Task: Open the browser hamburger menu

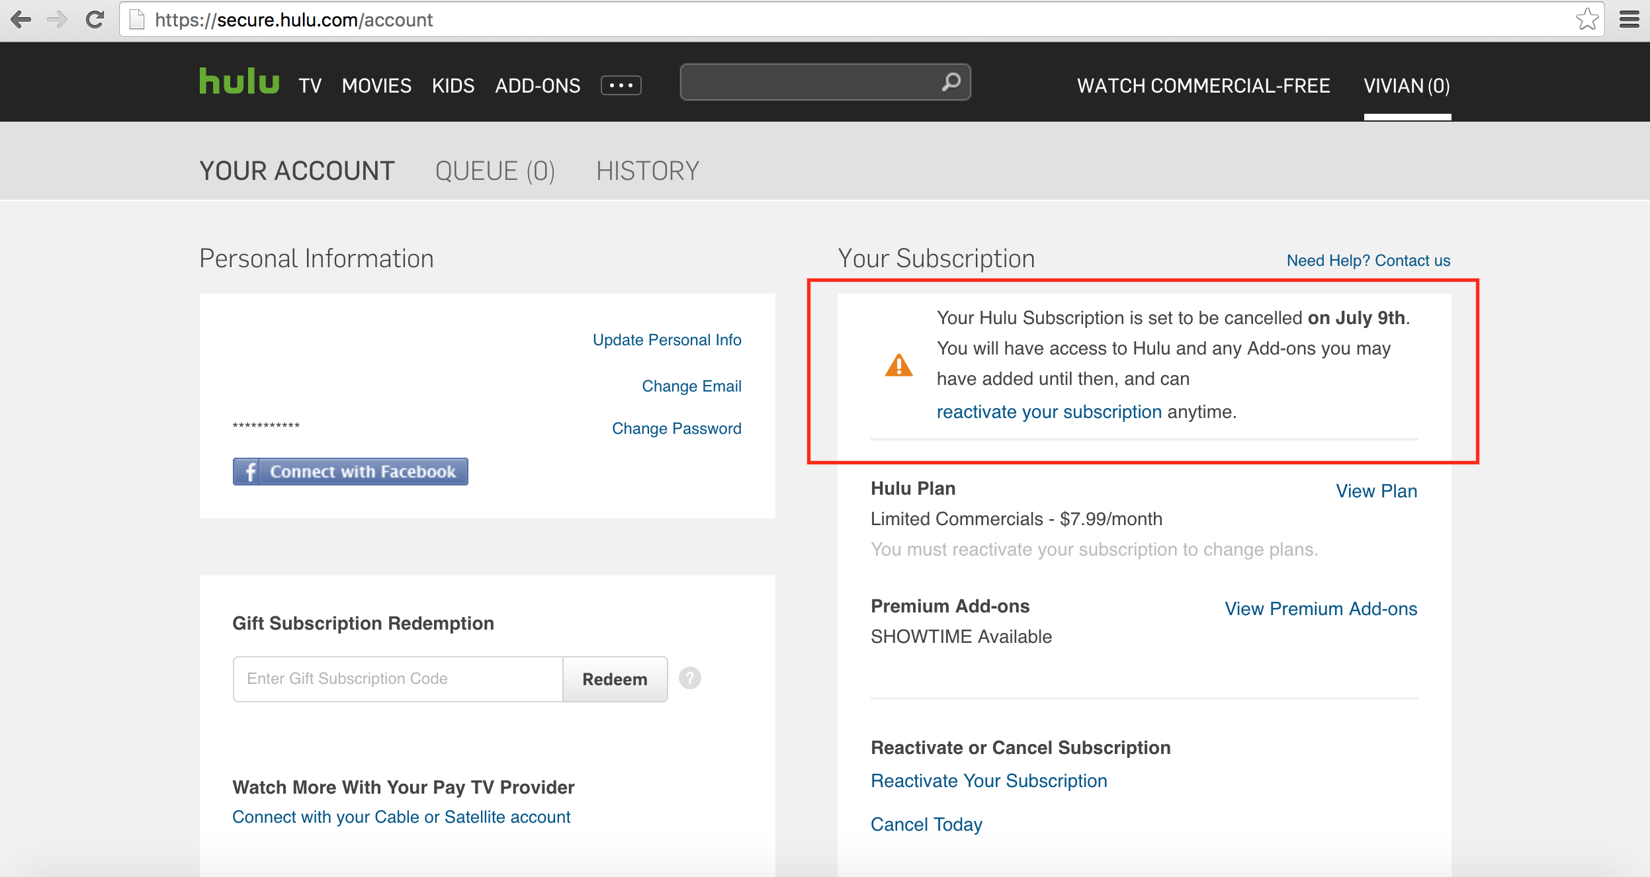Action: 1629,20
